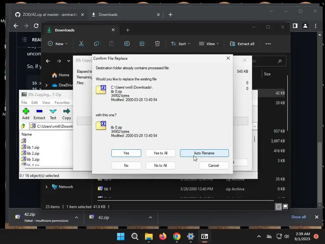Image resolution: width=325 pixels, height=244 pixels.
Task: Add a new tab in File Explorer
Action: (x=128, y=30)
